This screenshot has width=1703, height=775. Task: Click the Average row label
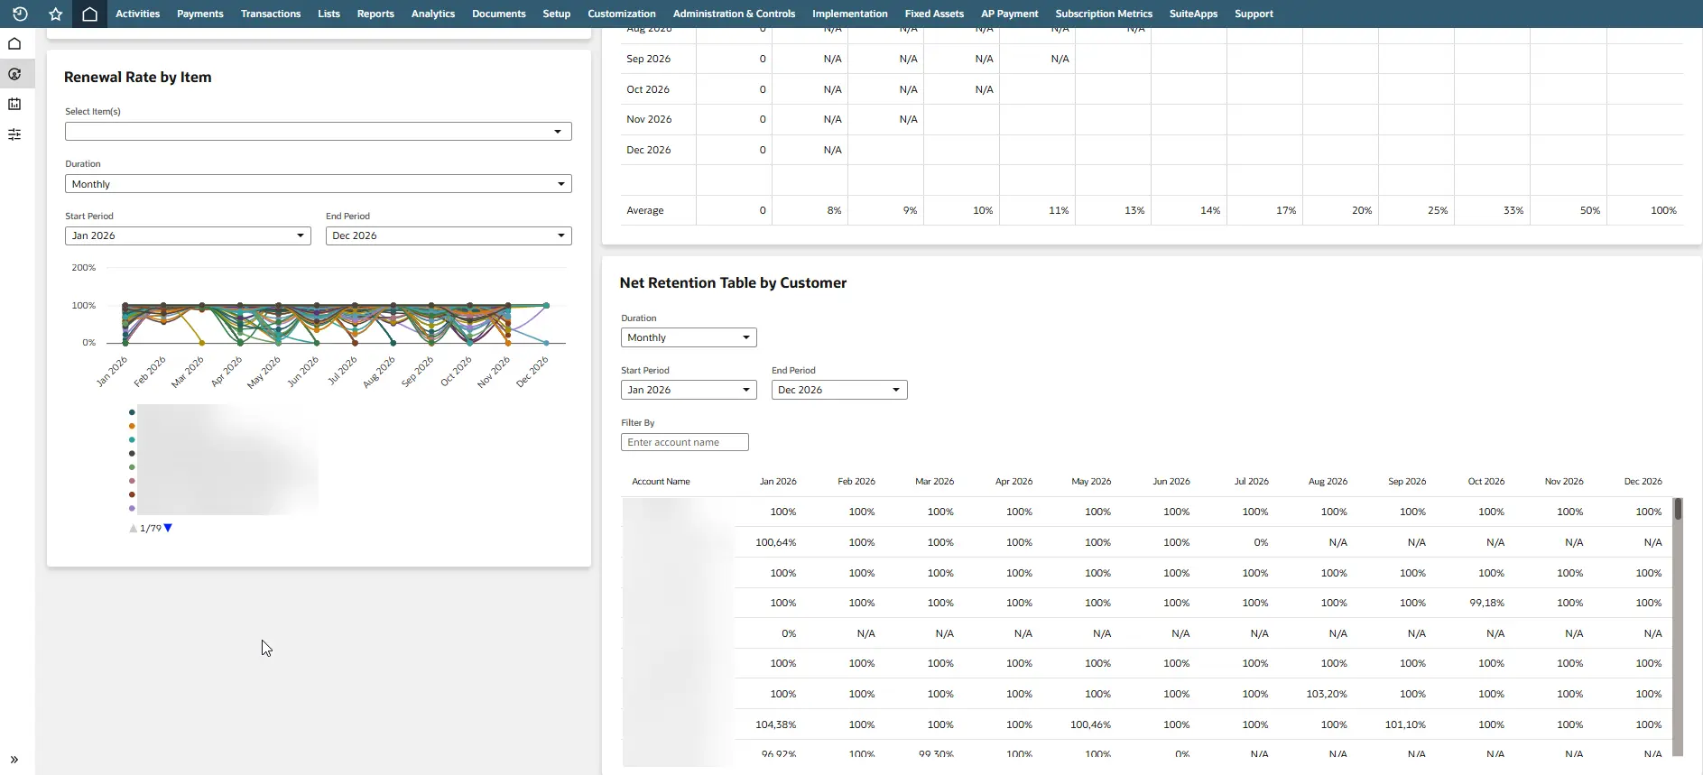pos(645,210)
